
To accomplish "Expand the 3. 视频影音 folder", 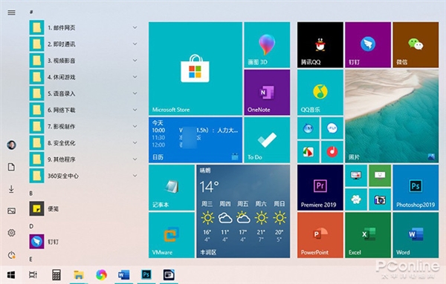I will (x=84, y=60).
